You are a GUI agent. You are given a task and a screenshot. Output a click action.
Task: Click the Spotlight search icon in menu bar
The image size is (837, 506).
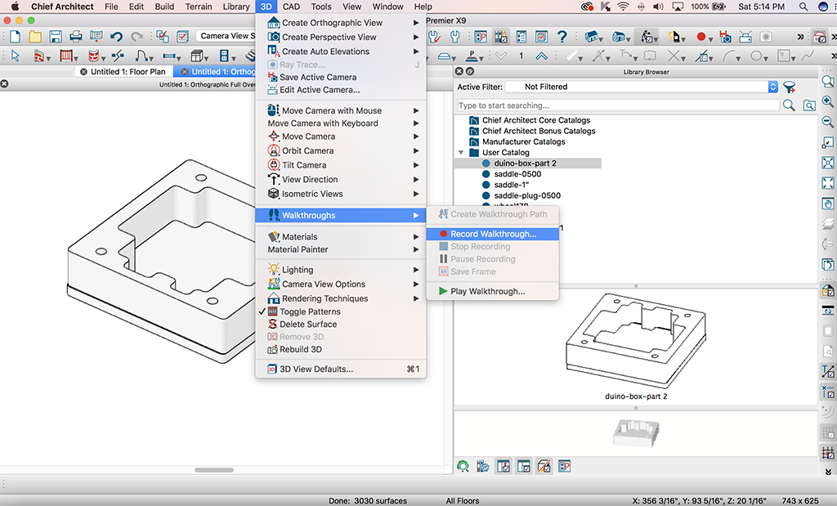pos(803,7)
